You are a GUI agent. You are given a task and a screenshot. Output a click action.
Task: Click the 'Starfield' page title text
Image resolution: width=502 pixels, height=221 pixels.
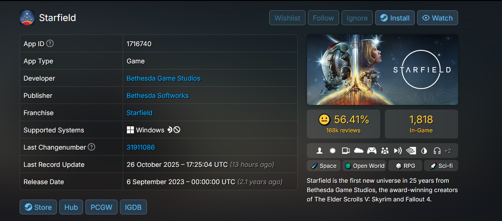pos(57,18)
